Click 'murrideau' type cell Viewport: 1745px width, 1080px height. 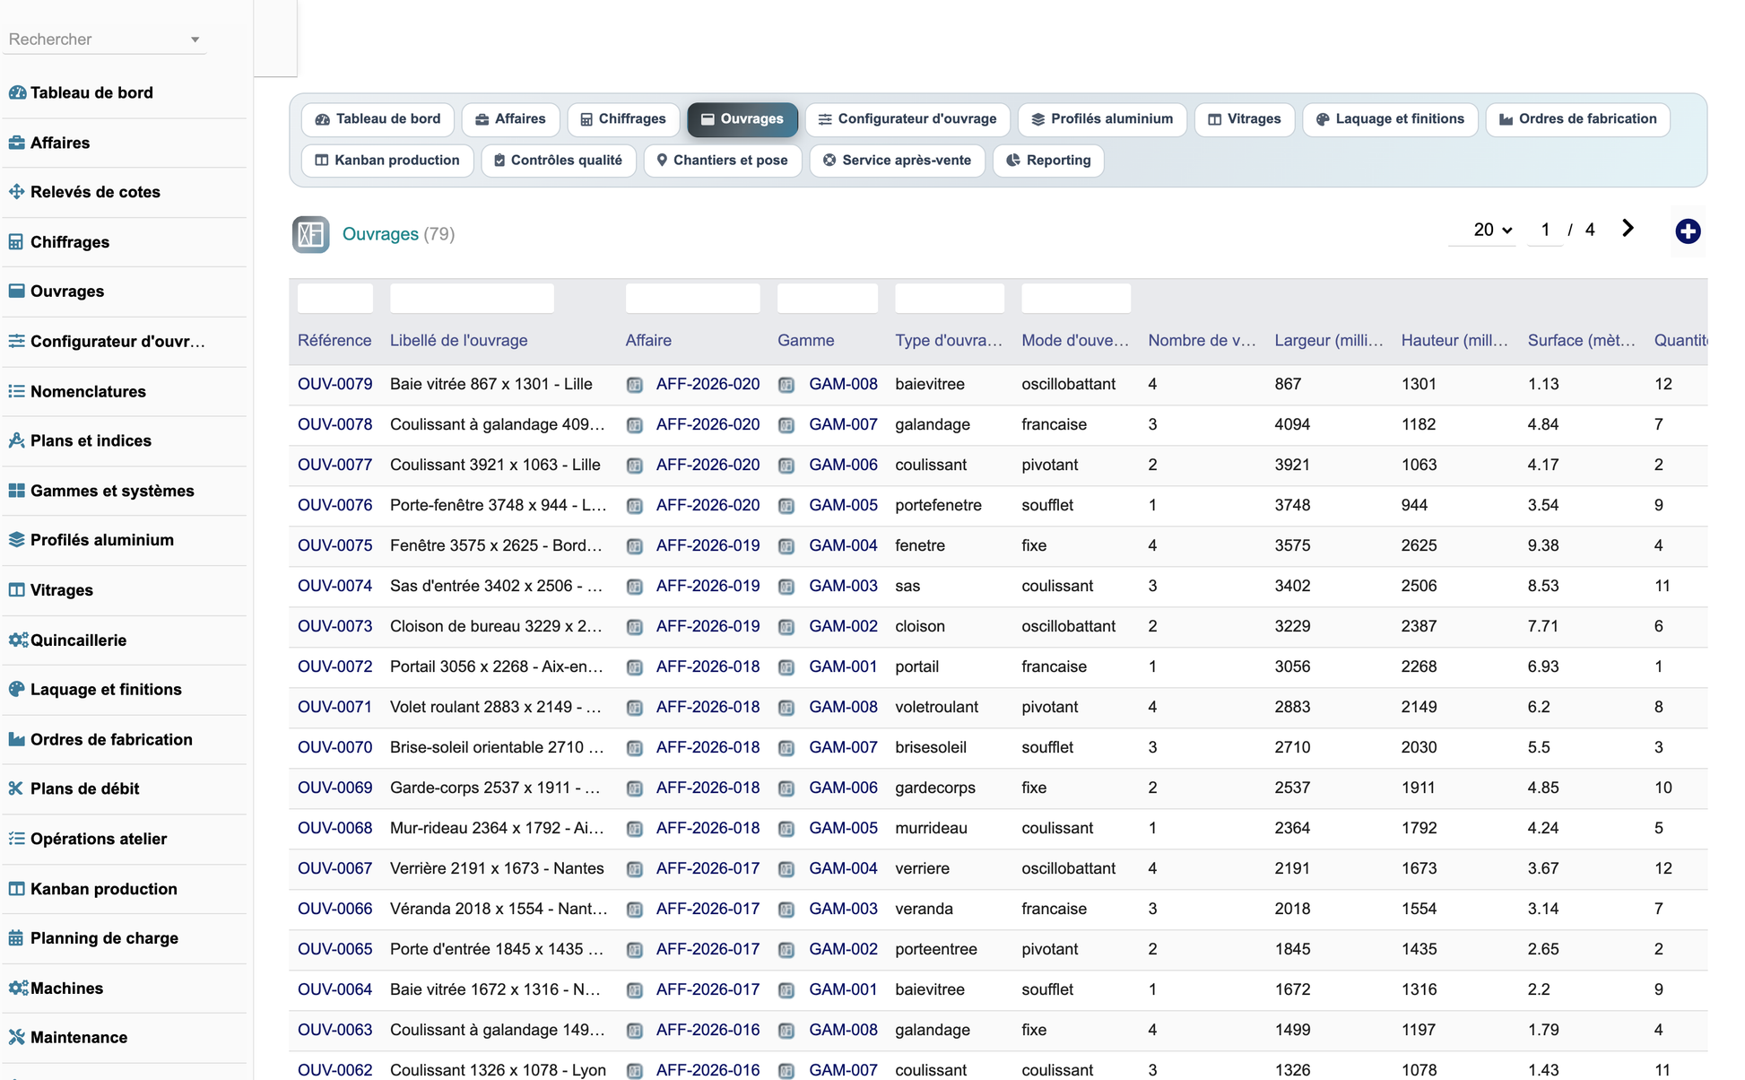tap(931, 828)
